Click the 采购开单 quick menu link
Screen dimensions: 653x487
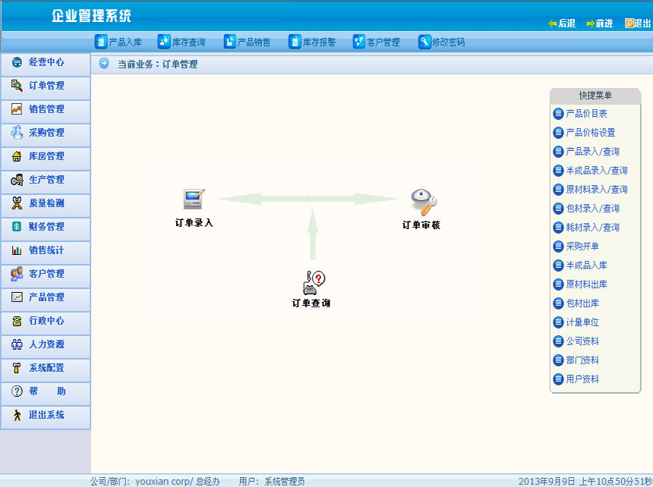(582, 247)
